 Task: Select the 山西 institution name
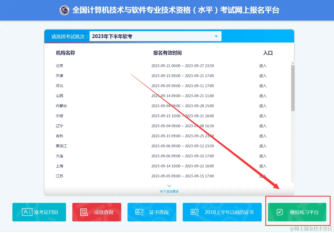[59, 96]
